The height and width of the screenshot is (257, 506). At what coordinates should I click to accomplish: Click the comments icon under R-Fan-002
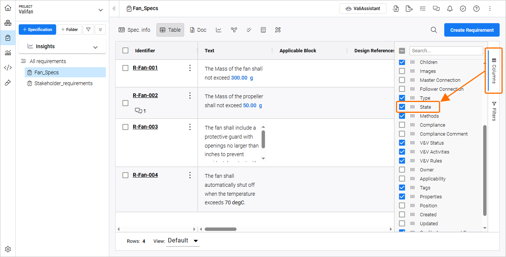click(x=138, y=111)
